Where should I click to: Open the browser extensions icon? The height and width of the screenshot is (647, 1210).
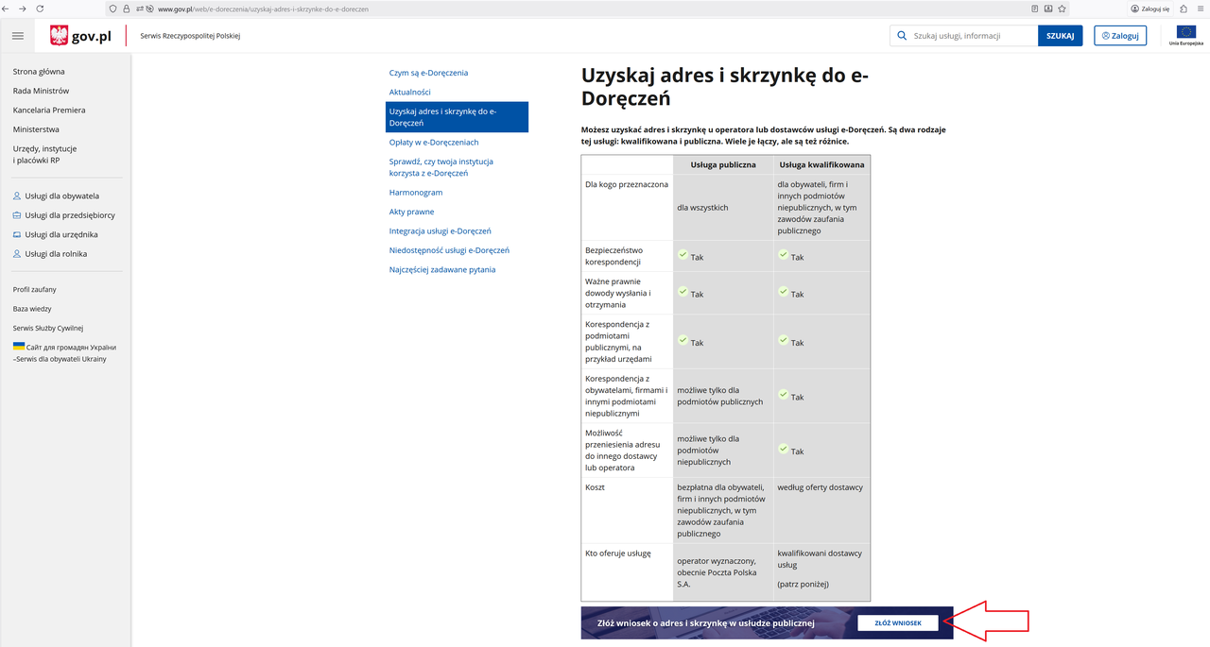pyautogui.click(x=1184, y=9)
